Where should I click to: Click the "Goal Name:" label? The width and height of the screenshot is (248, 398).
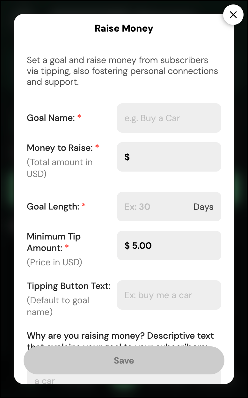point(51,118)
